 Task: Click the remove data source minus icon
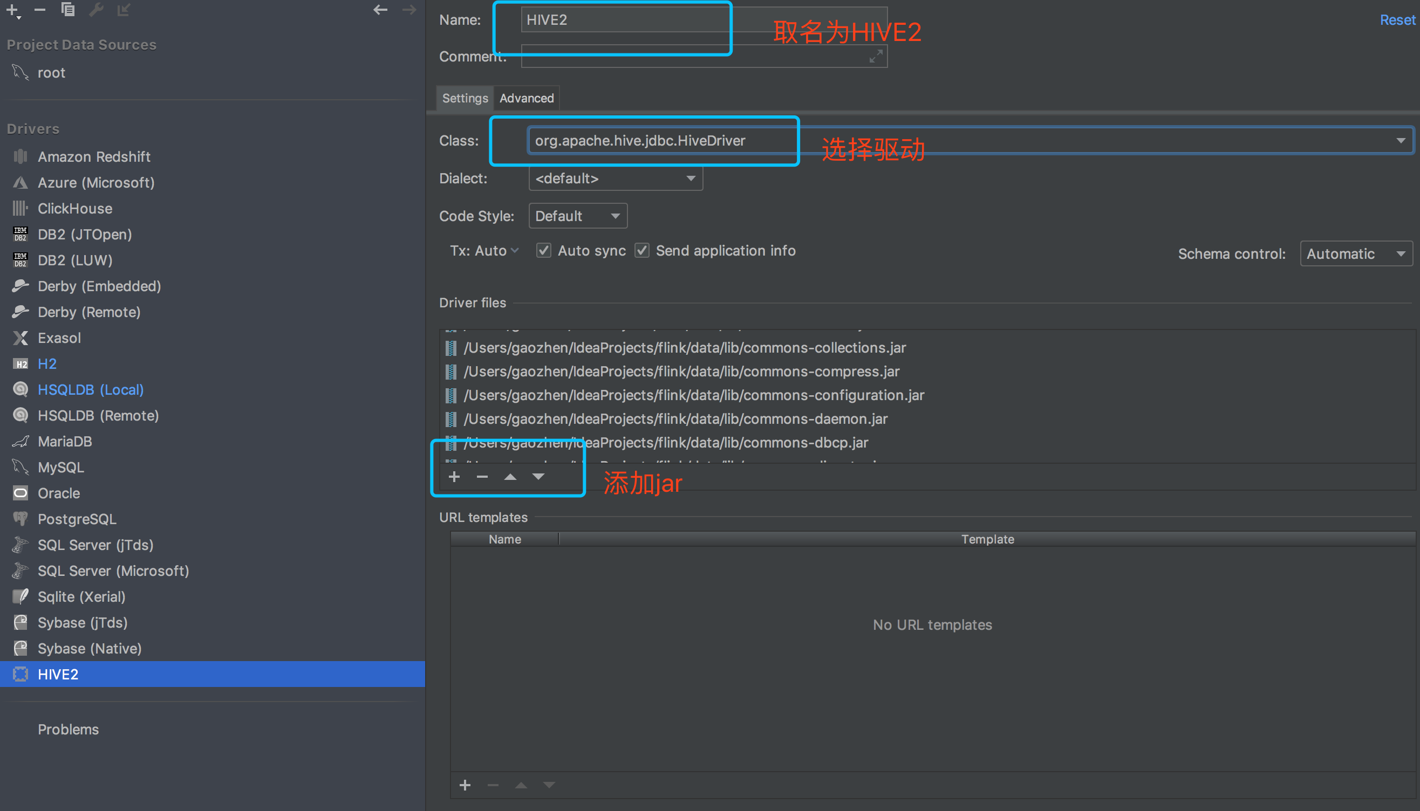click(x=39, y=10)
